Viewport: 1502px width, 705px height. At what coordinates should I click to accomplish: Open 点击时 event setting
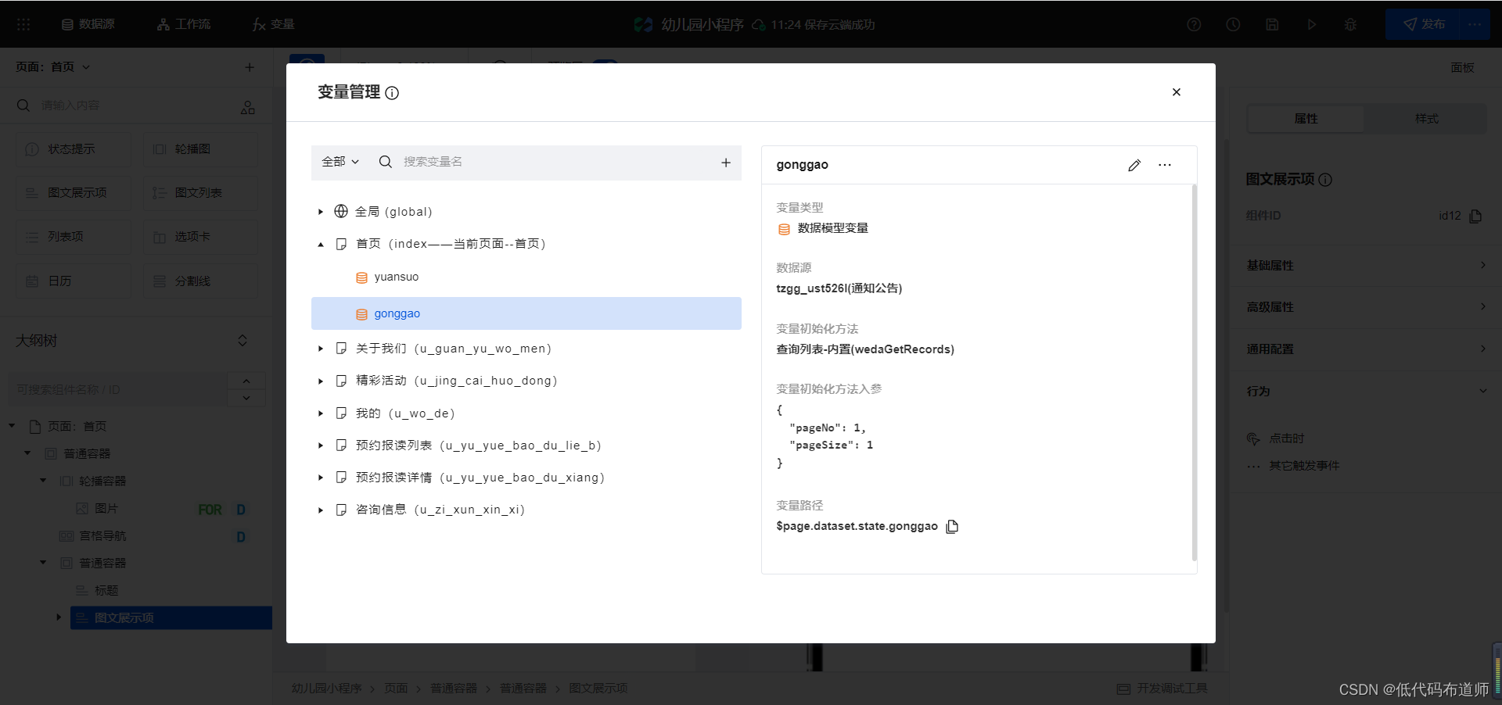coord(1276,438)
